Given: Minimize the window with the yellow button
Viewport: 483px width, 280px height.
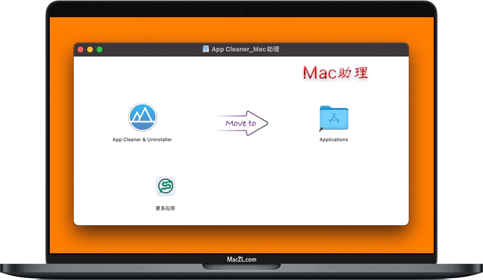Looking at the screenshot, I should (x=90, y=50).
